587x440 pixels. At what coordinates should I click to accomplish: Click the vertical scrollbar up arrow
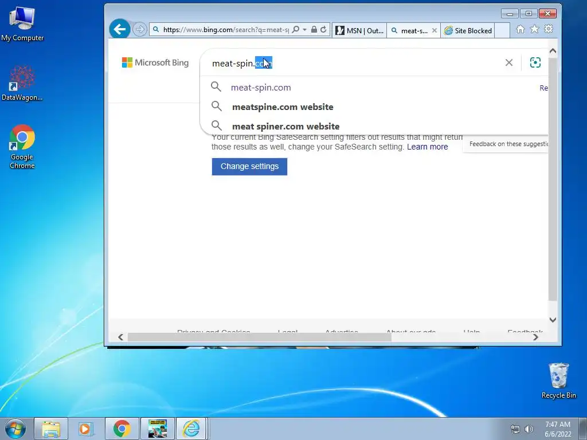tap(553, 51)
